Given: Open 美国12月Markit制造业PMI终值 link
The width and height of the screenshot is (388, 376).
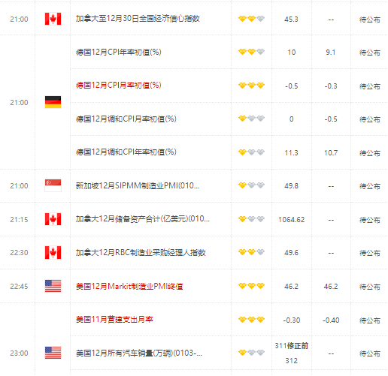Looking at the screenshot, I should tap(129, 286).
